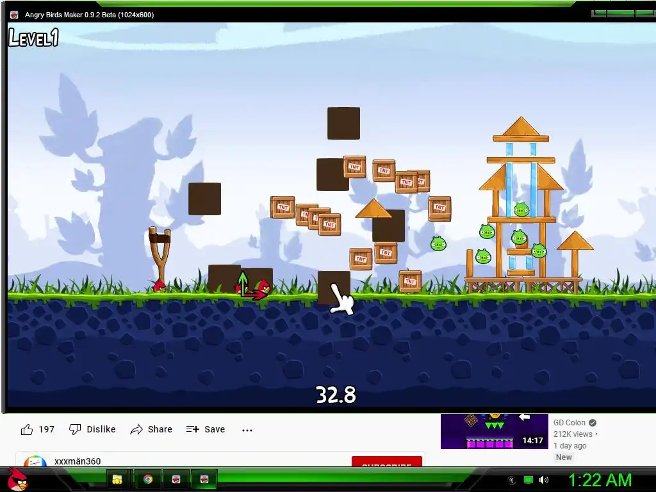Select the brown block under the hand cursor
Image resolution: width=656 pixels, height=492 pixels.
333,286
